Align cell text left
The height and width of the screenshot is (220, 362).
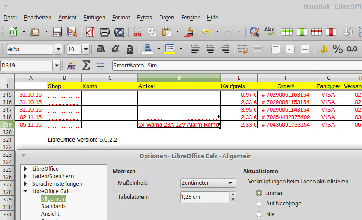pos(195,49)
